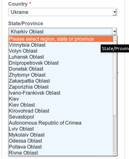Select Ivano-Frankivsk Oblast entry
This screenshot has width=129, height=159.
tap(61, 93)
